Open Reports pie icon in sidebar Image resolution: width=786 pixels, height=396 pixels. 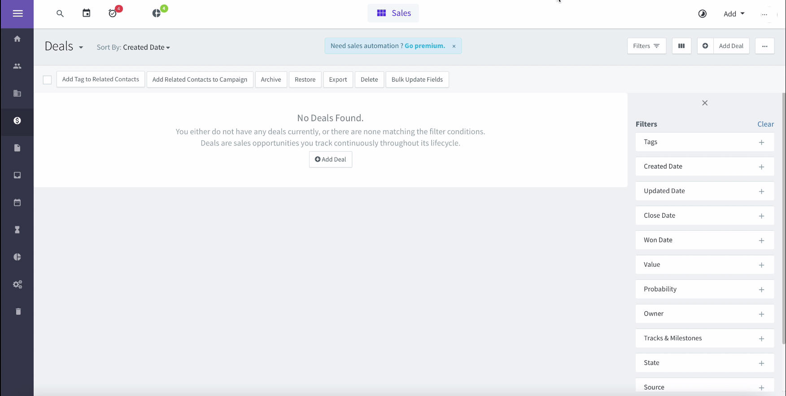[17, 257]
